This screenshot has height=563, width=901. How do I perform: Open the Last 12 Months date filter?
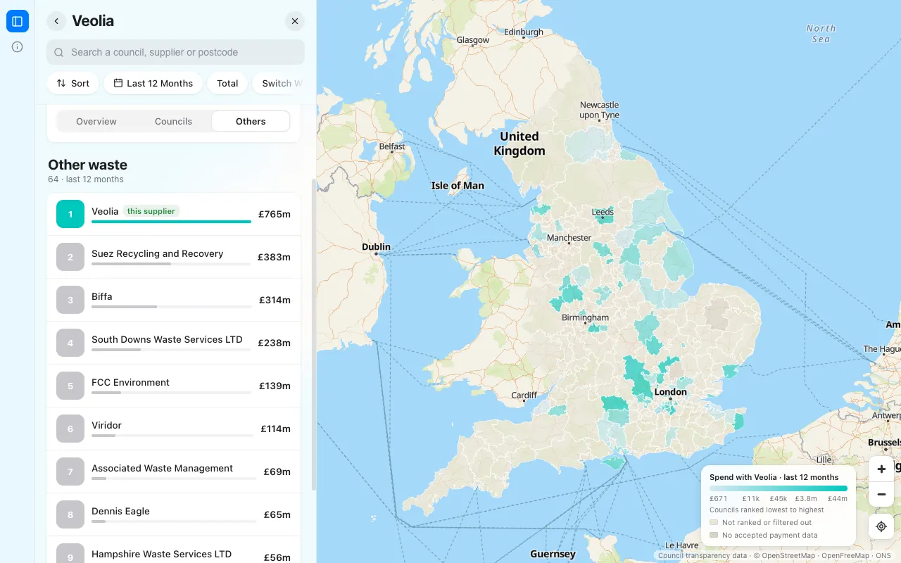[153, 83]
